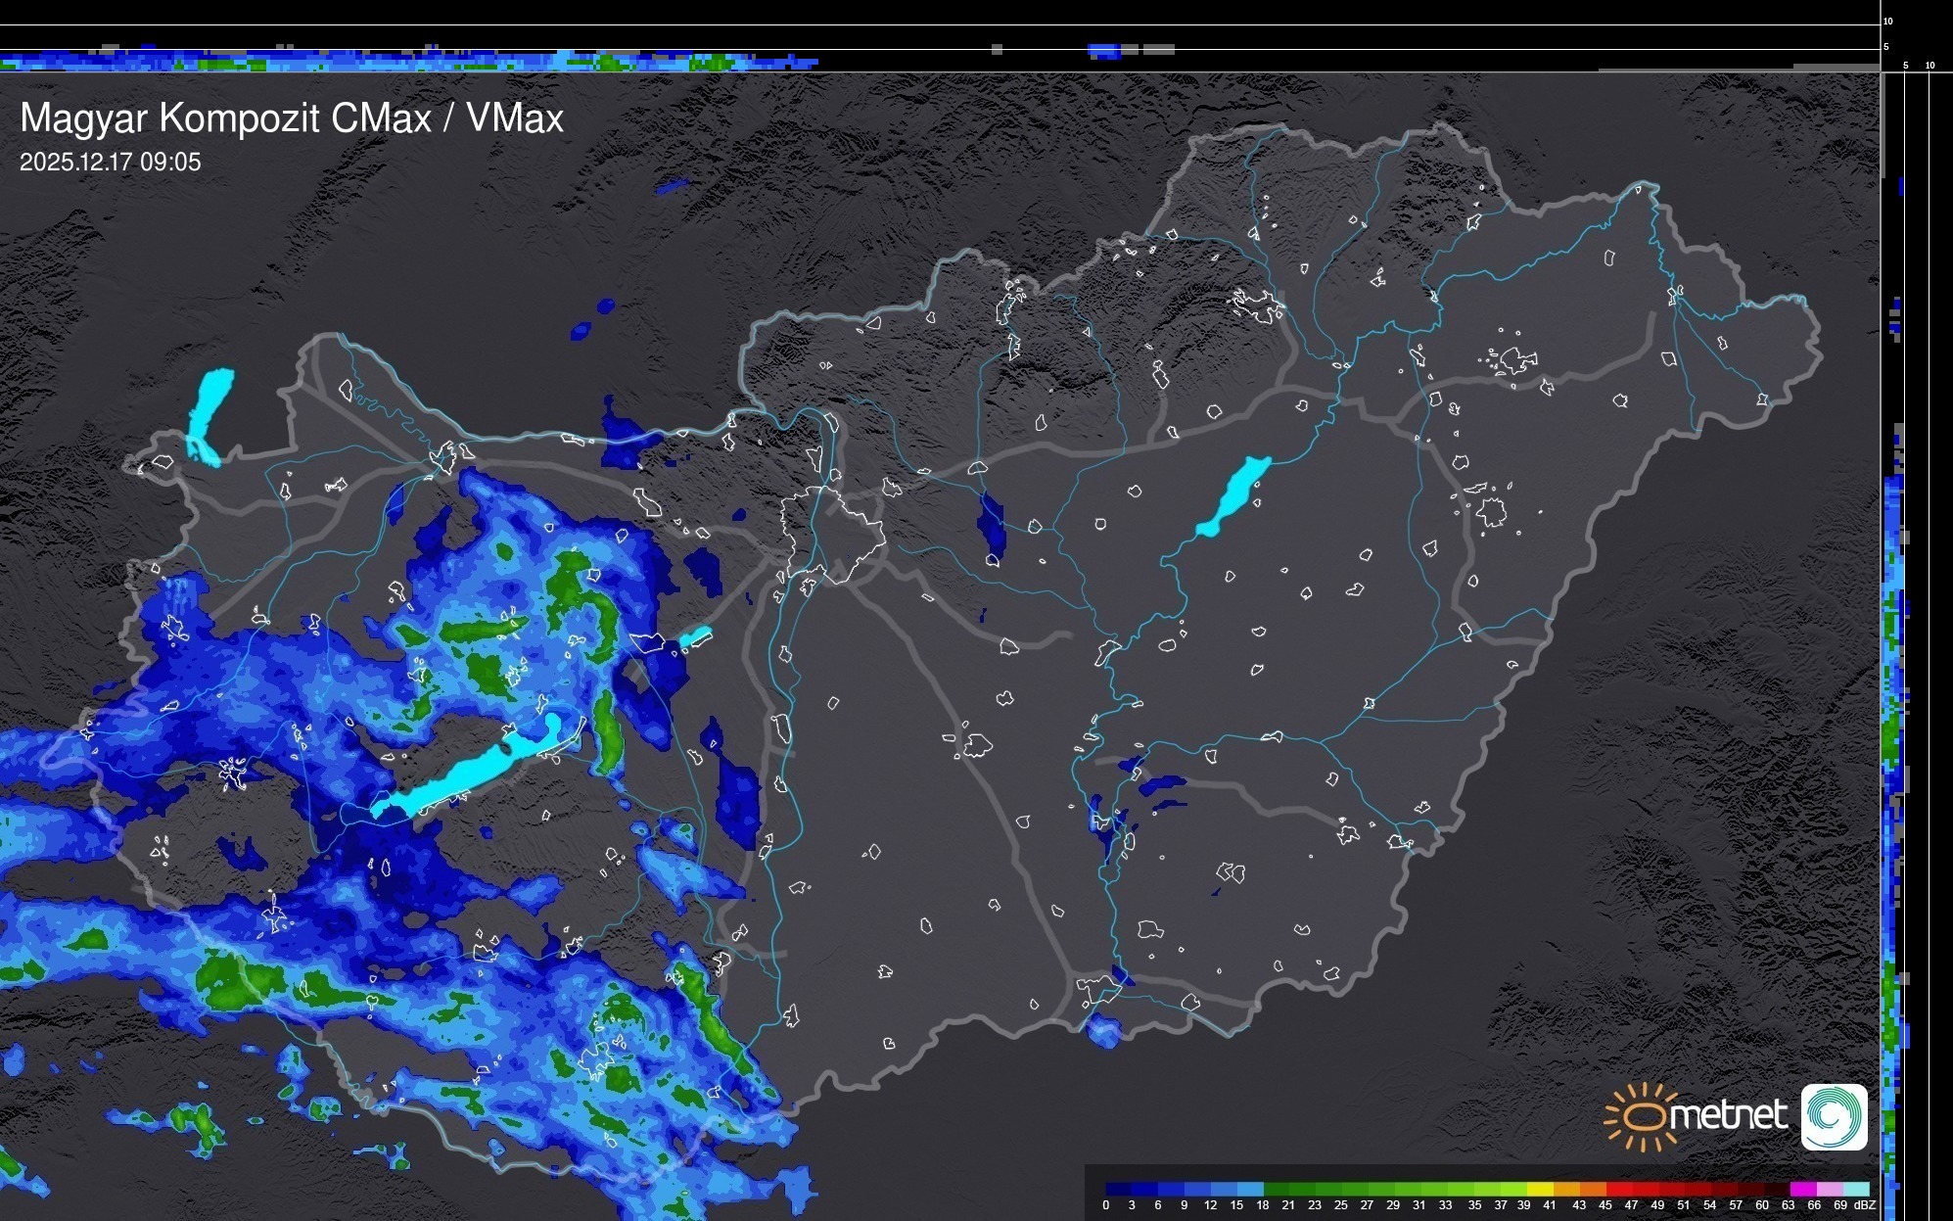The width and height of the screenshot is (1953, 1221).
Task: Click the green spiral radar app icon
Action: [x=1834, y=1116]
